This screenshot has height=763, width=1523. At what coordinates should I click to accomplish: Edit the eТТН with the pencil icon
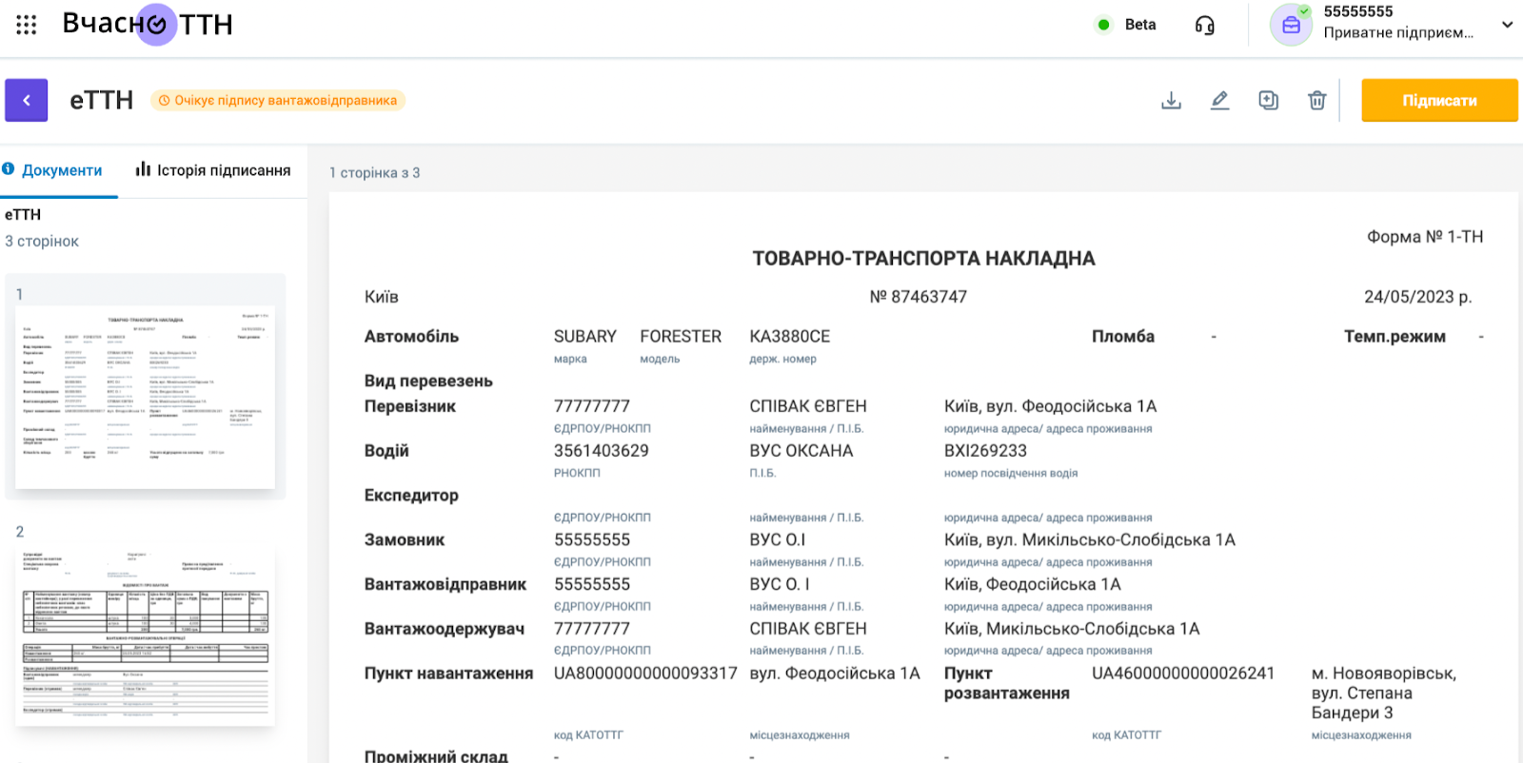click(1220, 100)
